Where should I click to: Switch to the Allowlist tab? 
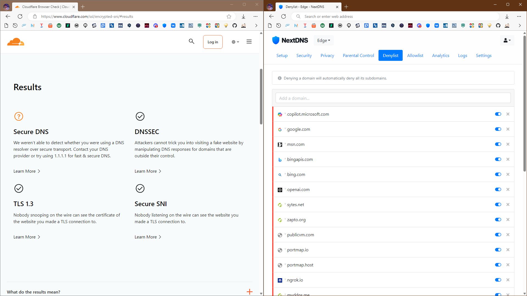pyautogui.click(x=415, y=55)
